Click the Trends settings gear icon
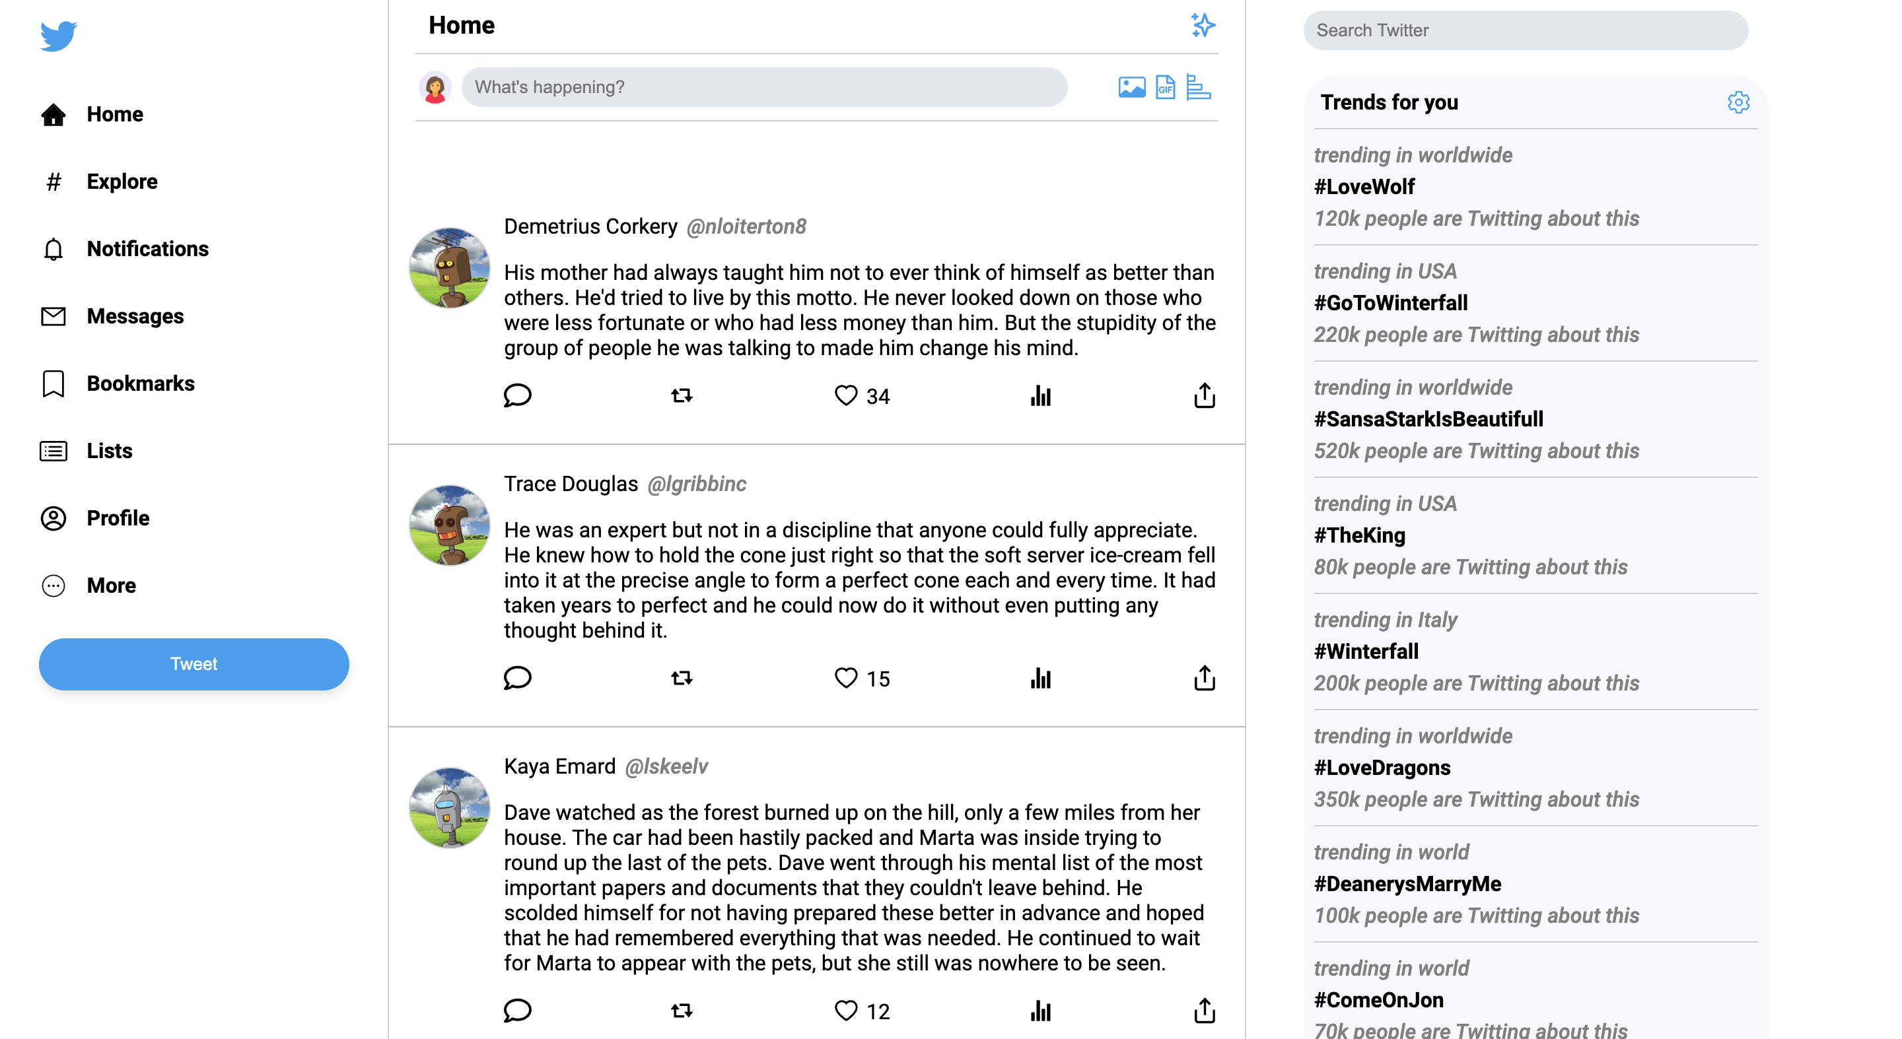The width and height of the screenshot is (1902, 1039). click(x=1738, y=102)
